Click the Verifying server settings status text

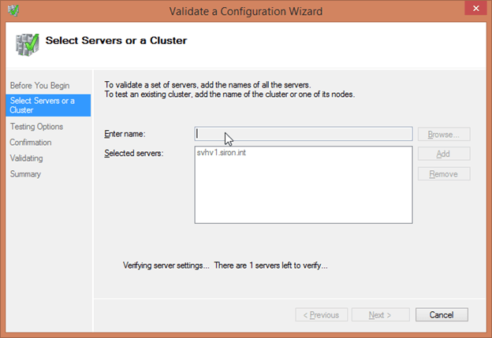(x=225, y=266)
